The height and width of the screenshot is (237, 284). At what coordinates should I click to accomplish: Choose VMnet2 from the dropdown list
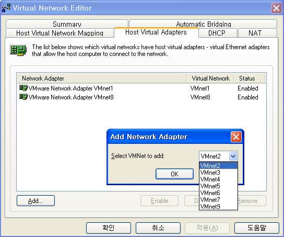pyautogui.click(x=218, y=165)
